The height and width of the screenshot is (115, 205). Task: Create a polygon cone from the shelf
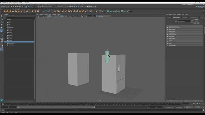point(13,11)
